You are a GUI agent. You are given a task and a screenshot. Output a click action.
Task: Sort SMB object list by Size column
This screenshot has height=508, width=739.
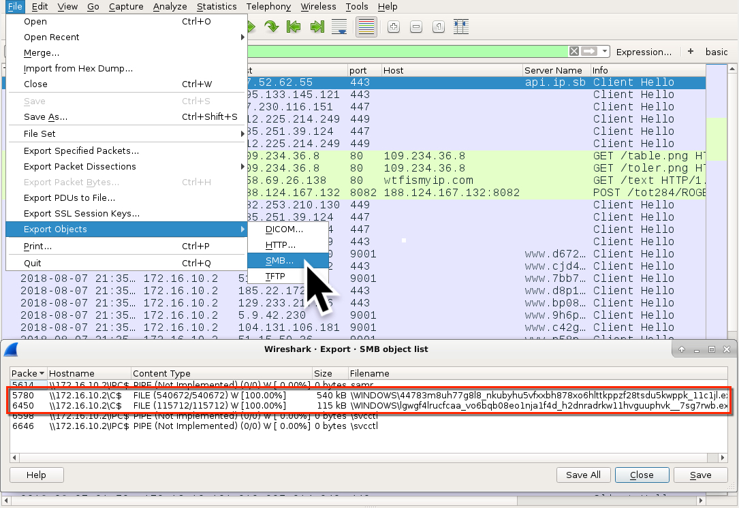click(330, 373)
